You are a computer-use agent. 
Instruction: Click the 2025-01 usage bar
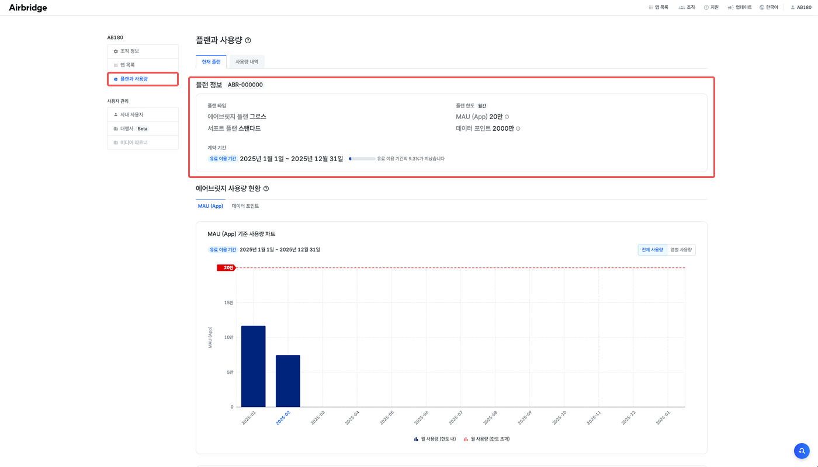[x=253, y=367]
